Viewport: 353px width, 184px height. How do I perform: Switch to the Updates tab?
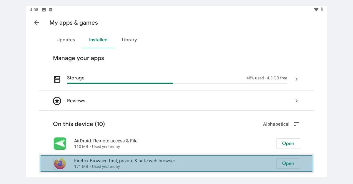66,40
